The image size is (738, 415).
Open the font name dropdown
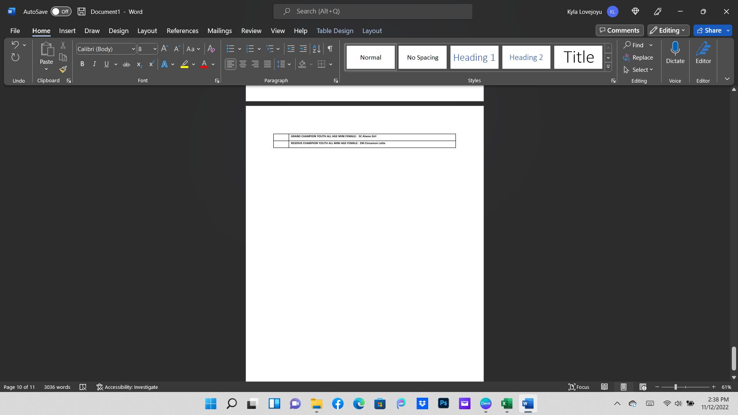tap(133, 49)
